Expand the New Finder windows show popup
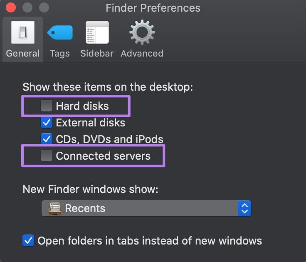Screen dimensions: 306x262 (x=146, y=208)
